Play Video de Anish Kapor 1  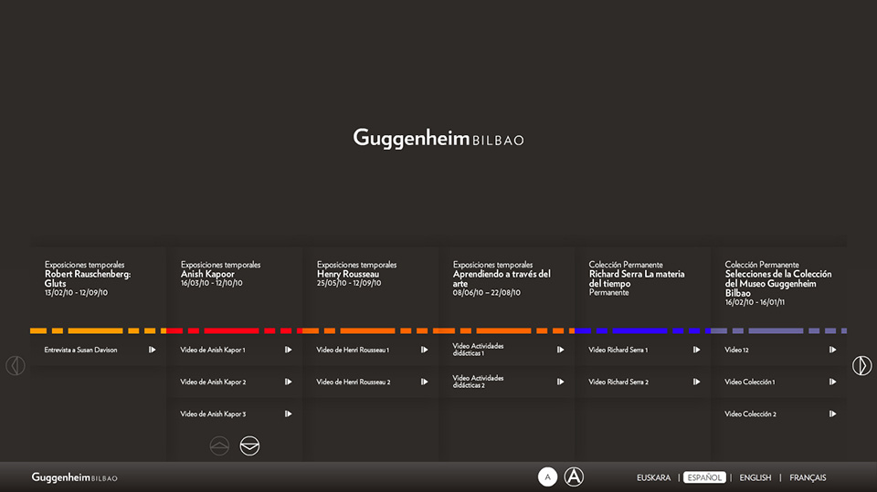[288, 350]
